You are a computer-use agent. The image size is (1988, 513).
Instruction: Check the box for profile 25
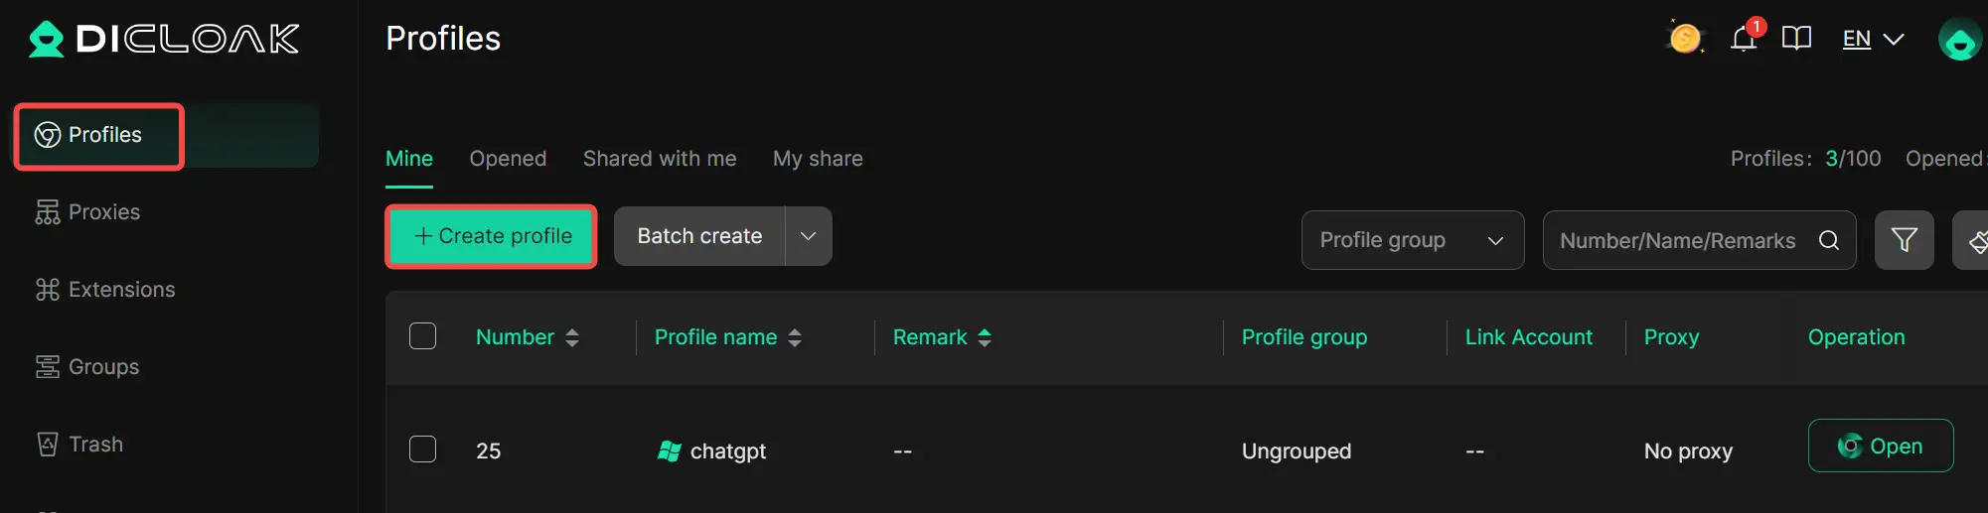pyautogui.click(x=423, y=449)
